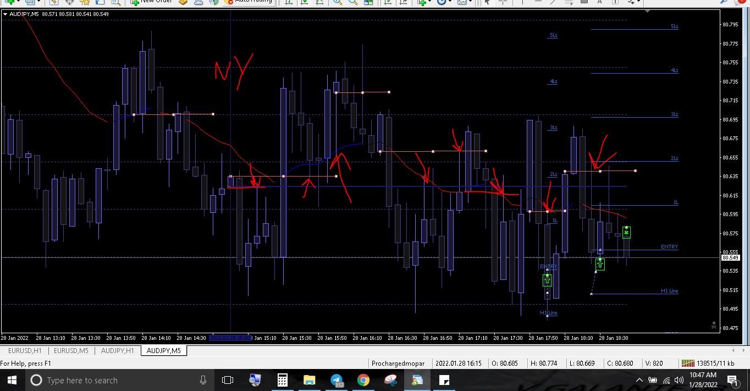Click the H1 Line label beside 80.515
The width and height of the screenshot is (750, 391).
(669, 291)
